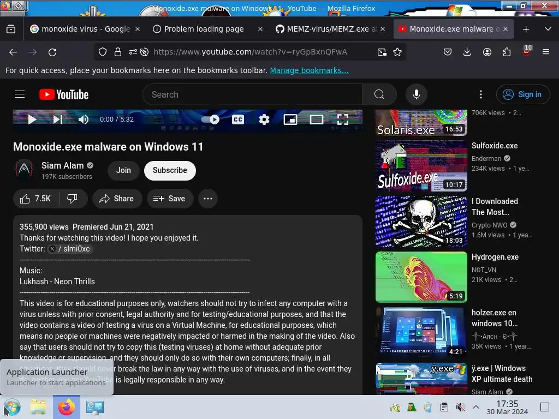Switch to Problem loading page tab
Viewport: 559px width, 419px height.
204,29
